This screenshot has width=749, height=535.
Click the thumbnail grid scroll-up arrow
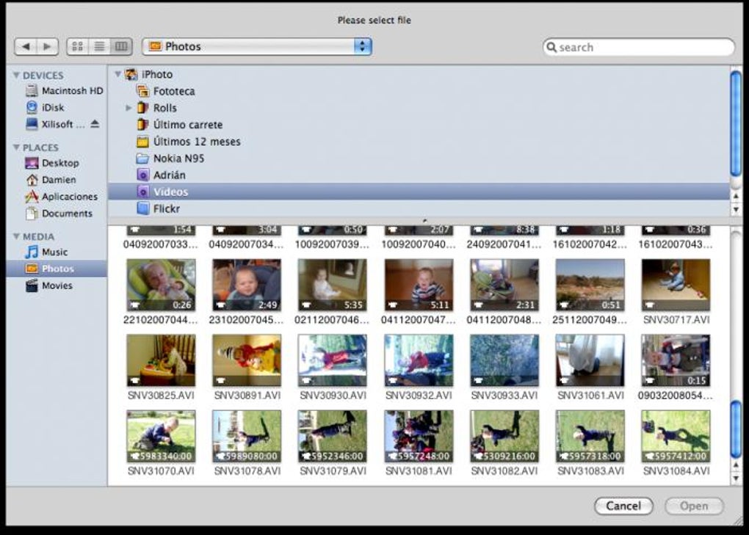pyautogui.click(x=736, y=465)
